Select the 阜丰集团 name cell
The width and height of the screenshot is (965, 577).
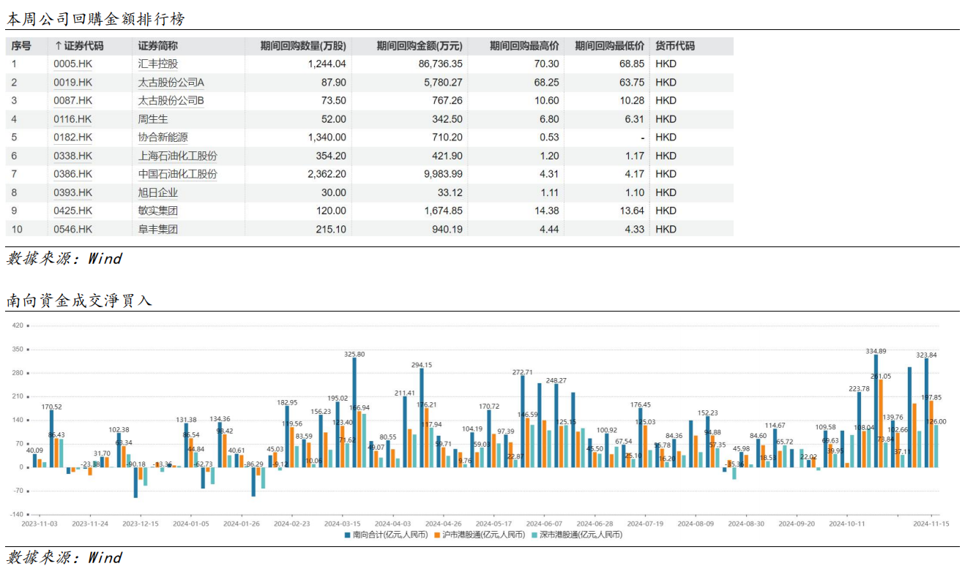[x=158, y=230]
